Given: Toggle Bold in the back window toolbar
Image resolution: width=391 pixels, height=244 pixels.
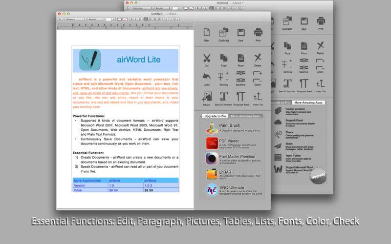Looking at the screenshot, I should [198, 8].
